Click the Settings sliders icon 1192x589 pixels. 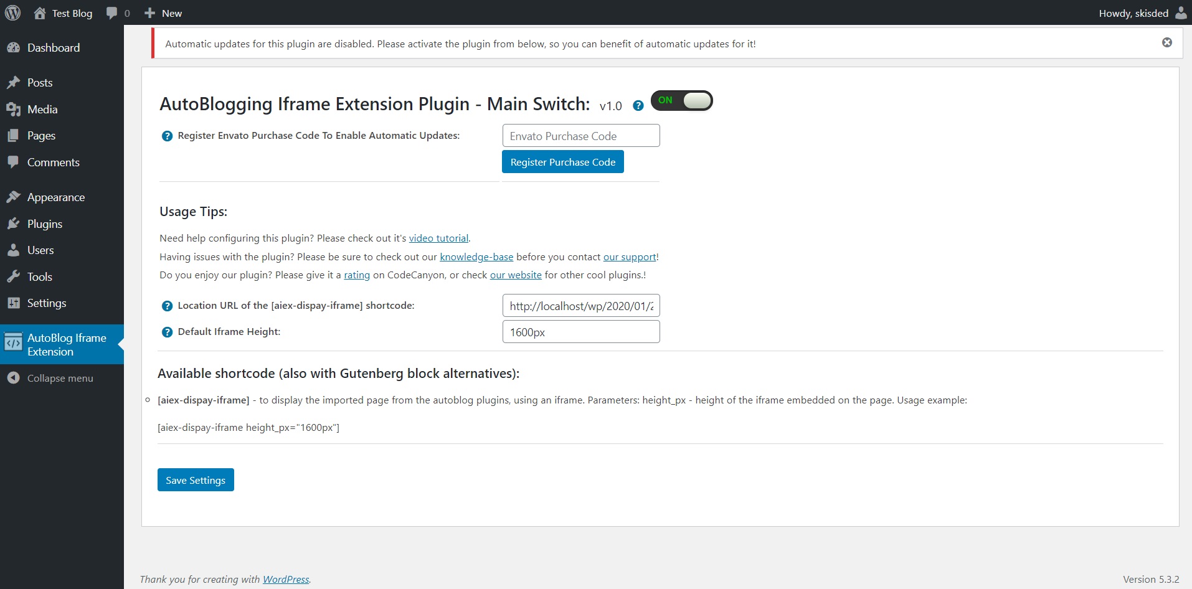(13, 303)
